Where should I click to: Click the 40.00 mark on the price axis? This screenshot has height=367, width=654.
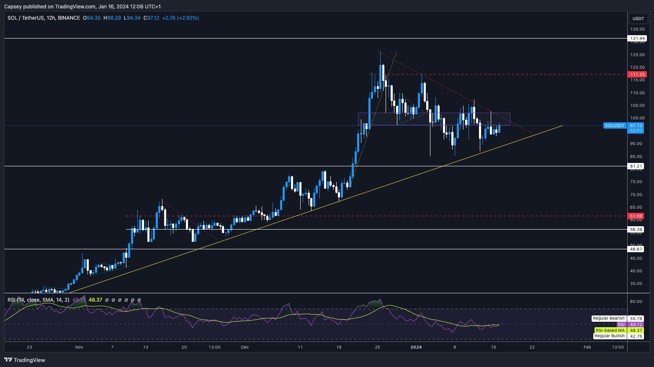point(636,271)
